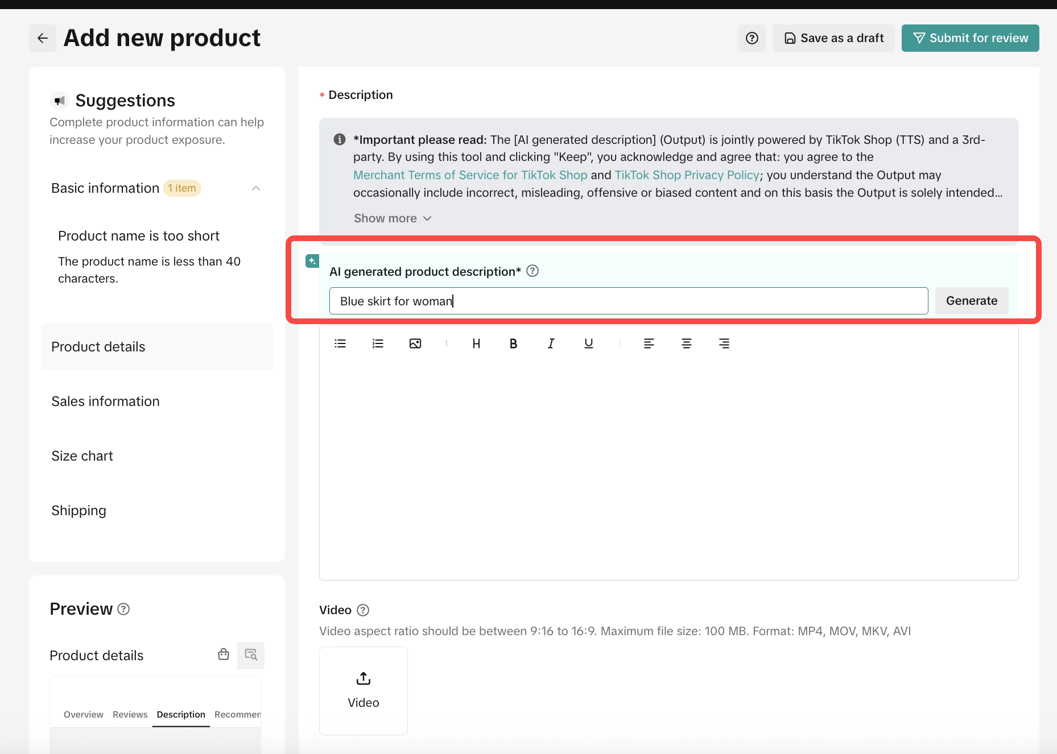1057x754 pixels.
Task: Apply heading format in editor
Action: [x=476, y=343]
